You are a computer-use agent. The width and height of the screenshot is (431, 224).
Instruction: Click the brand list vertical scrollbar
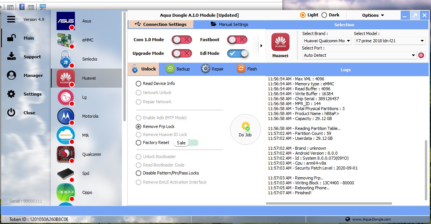pyautogui.click(x=125, y=66)
